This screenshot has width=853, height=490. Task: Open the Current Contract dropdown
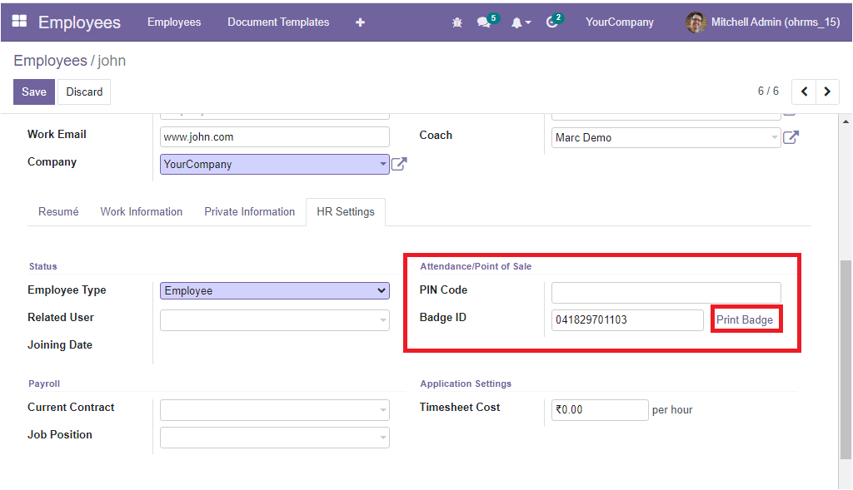274,409
